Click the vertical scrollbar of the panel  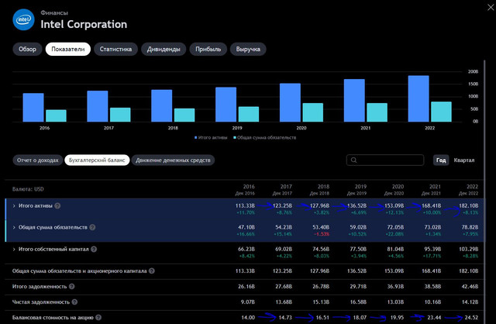(x=484, y=191)
